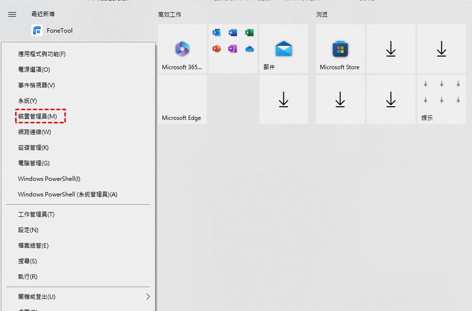Open 電源選項(O) from the context menu

pos(34,70)
